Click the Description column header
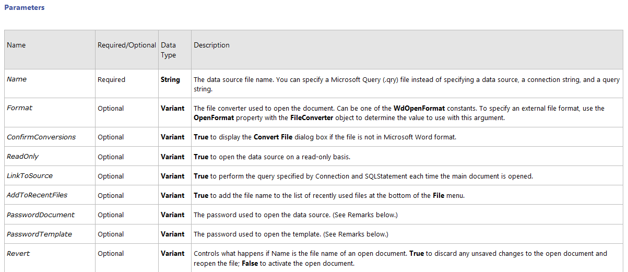The image size is (628, 272). pyautogui.click(x=211, y=45)
